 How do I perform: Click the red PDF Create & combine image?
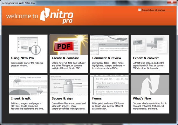tap(69, 45)
